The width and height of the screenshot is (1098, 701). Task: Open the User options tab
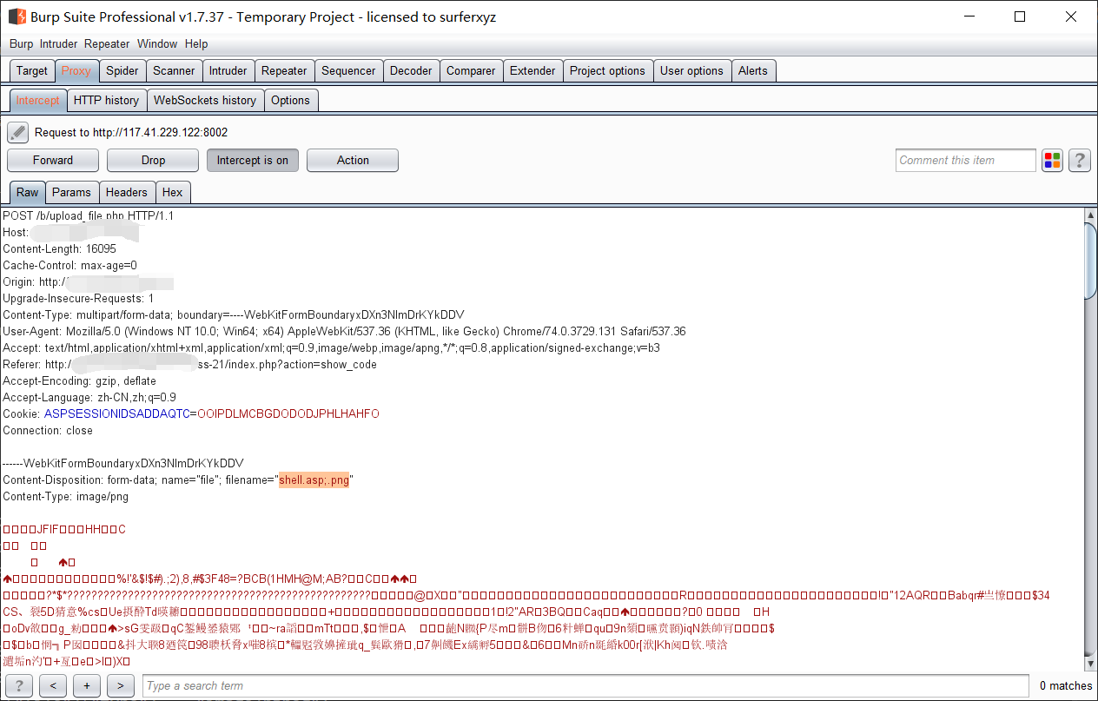point(691,71)
